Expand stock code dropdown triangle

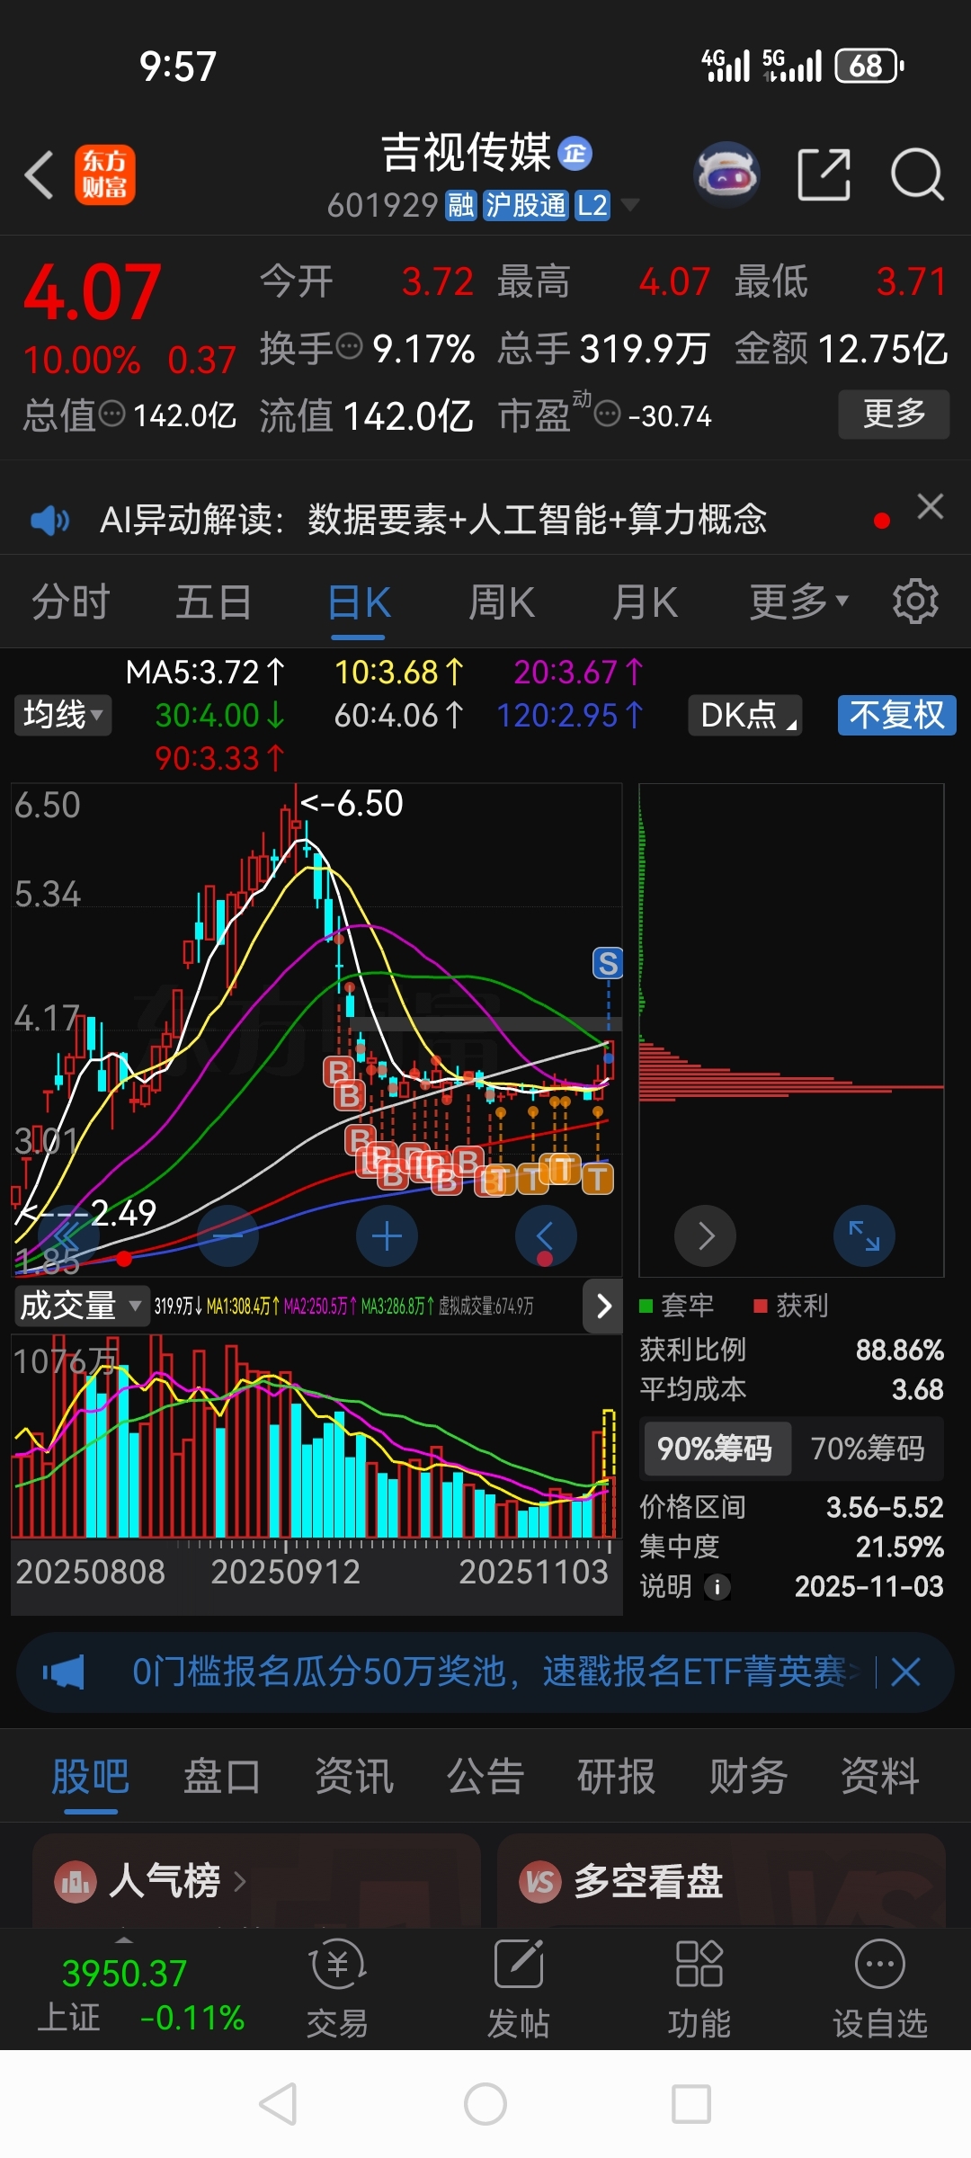tap(631, 205)
